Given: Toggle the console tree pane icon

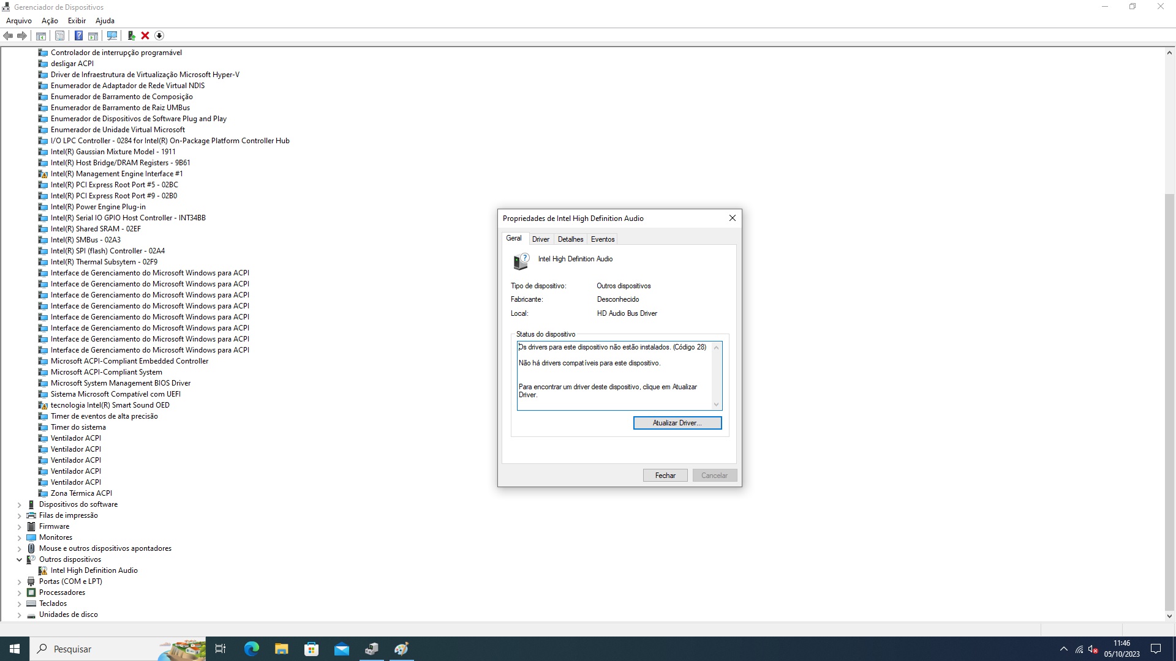Looking at the screenshot, I should [x=41, y=35].
